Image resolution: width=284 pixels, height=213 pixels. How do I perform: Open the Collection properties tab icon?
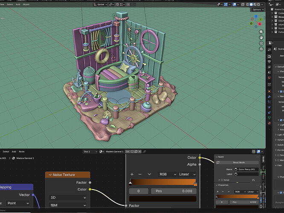point(270,84)
